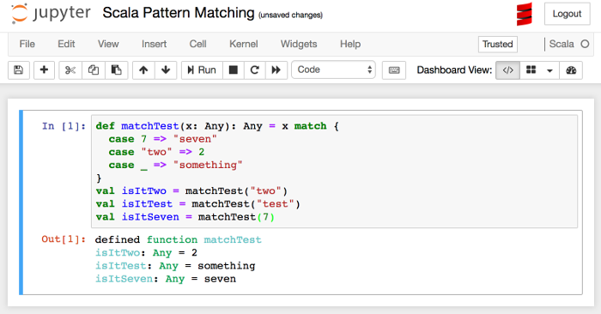This screenshot has height=314, width=601.
Task: Open the Kernel menu
Action: pyautogui.click(x=243, y=44)
